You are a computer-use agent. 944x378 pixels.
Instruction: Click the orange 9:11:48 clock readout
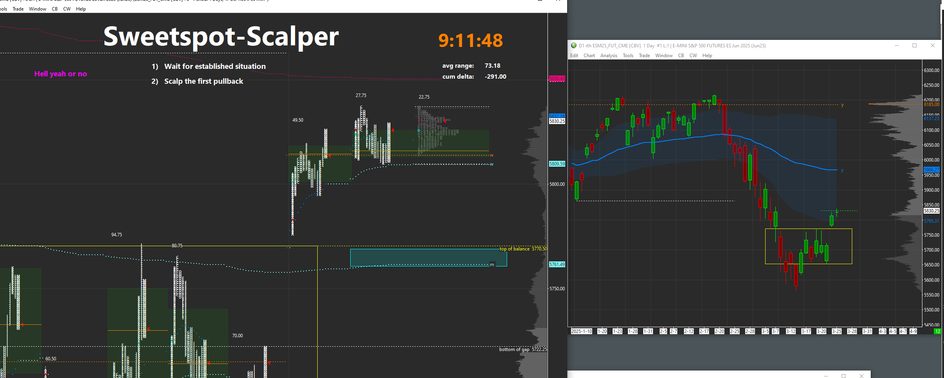coord(471,40)
